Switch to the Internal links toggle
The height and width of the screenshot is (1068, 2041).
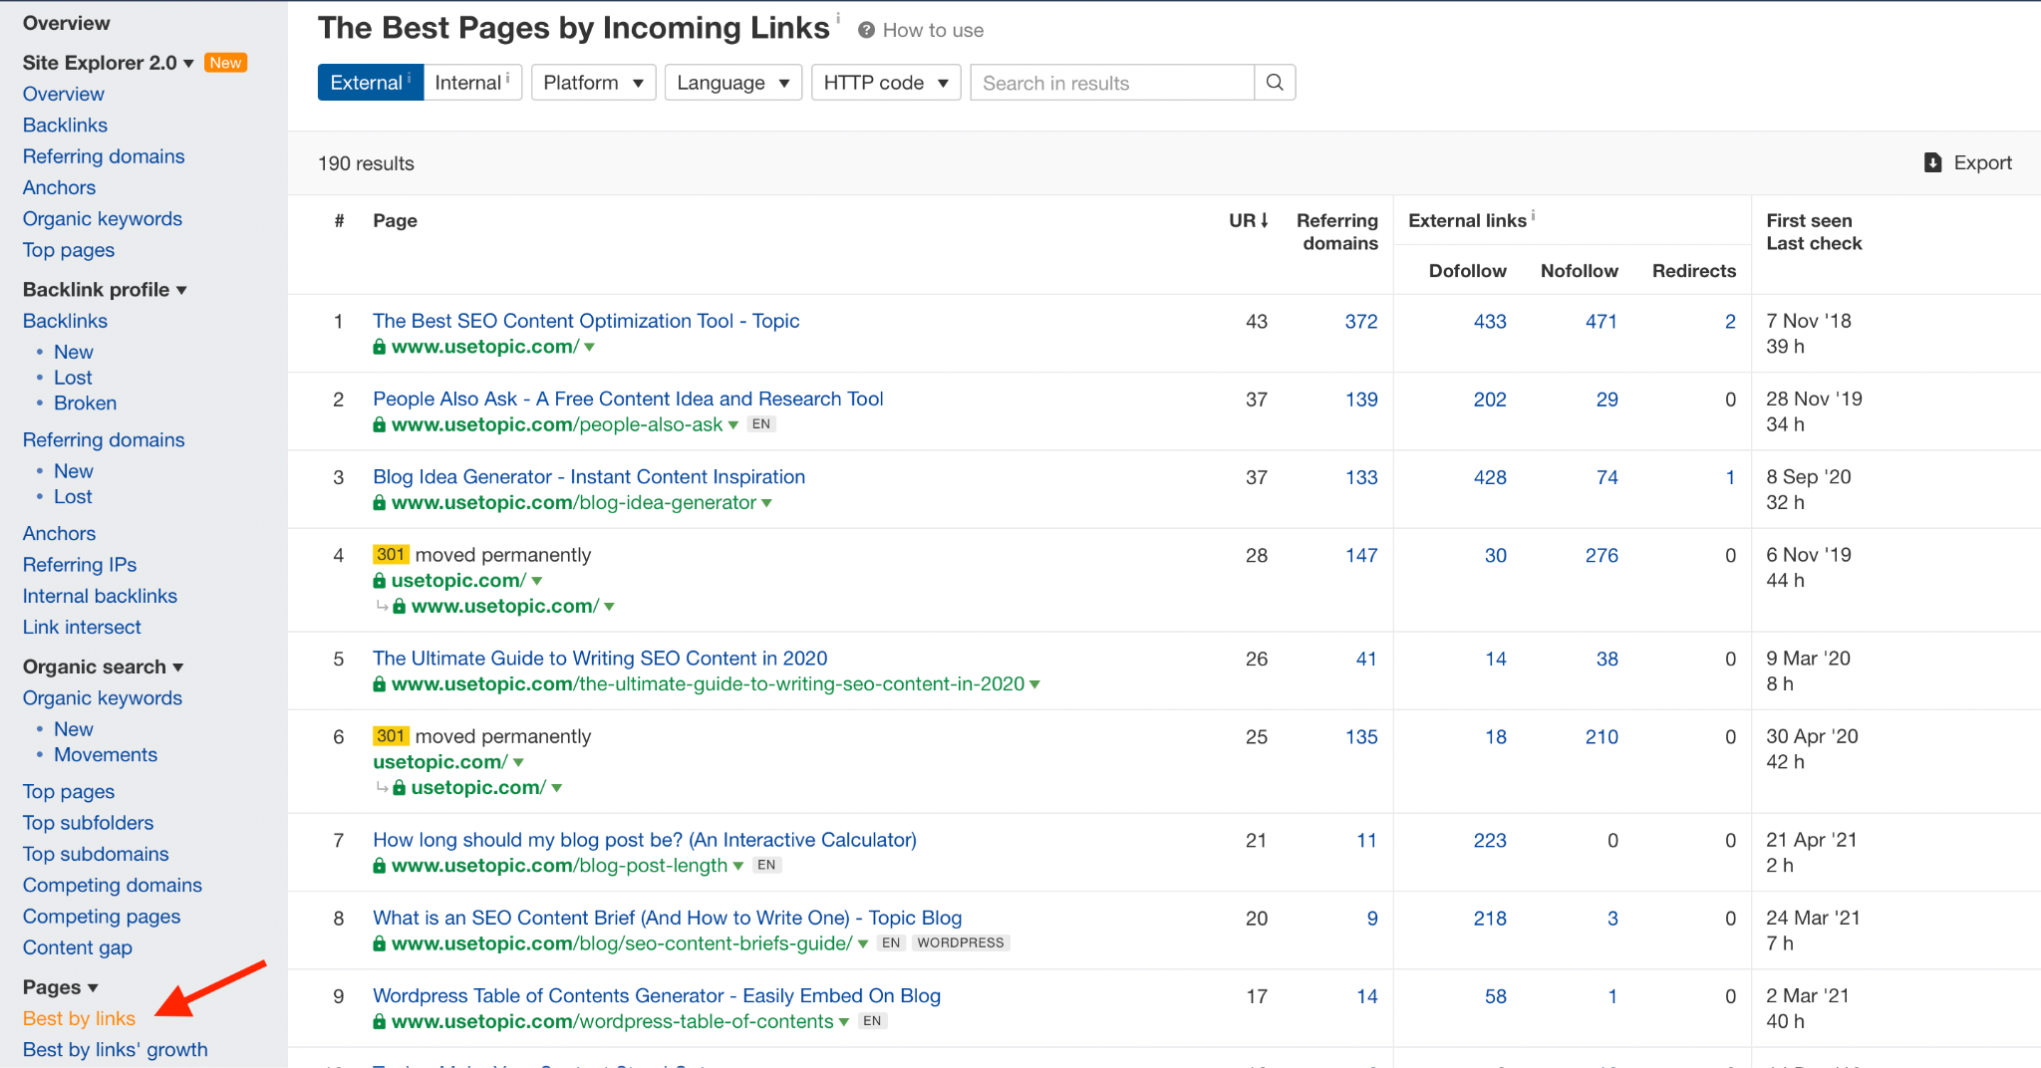coord(471,83)
